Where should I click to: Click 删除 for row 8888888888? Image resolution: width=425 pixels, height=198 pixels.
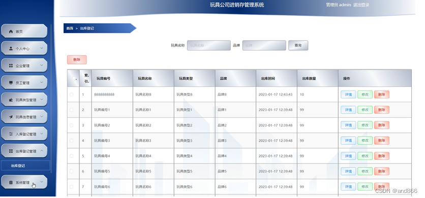coord(382,94)
